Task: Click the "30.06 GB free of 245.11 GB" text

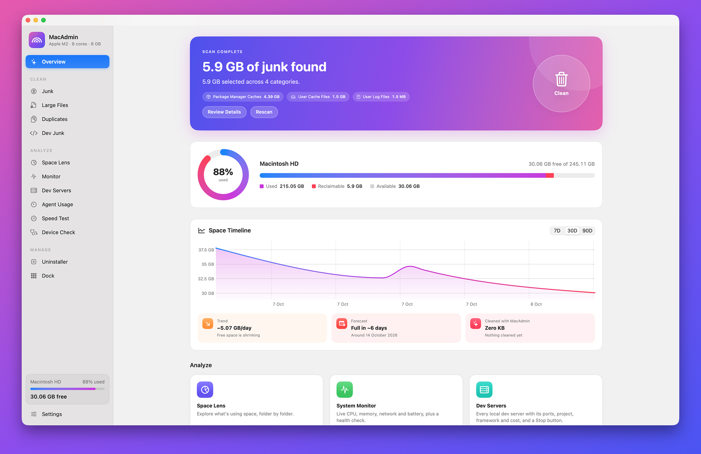Action: pos(561,164)
